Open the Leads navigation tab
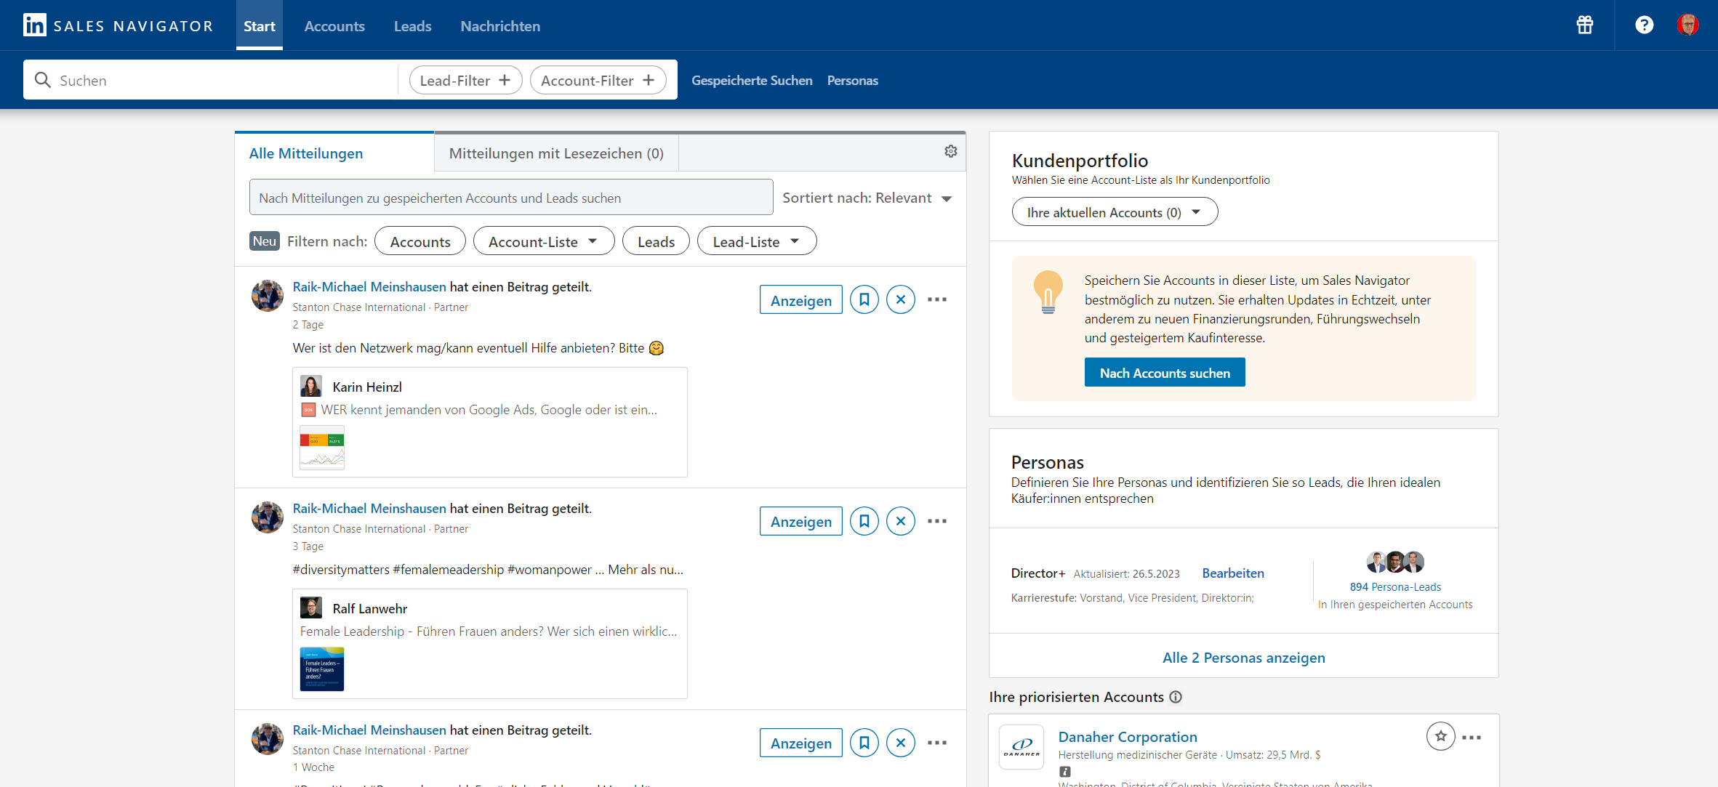The width and height of the screenshot is (1718, 787). (413, 26)
